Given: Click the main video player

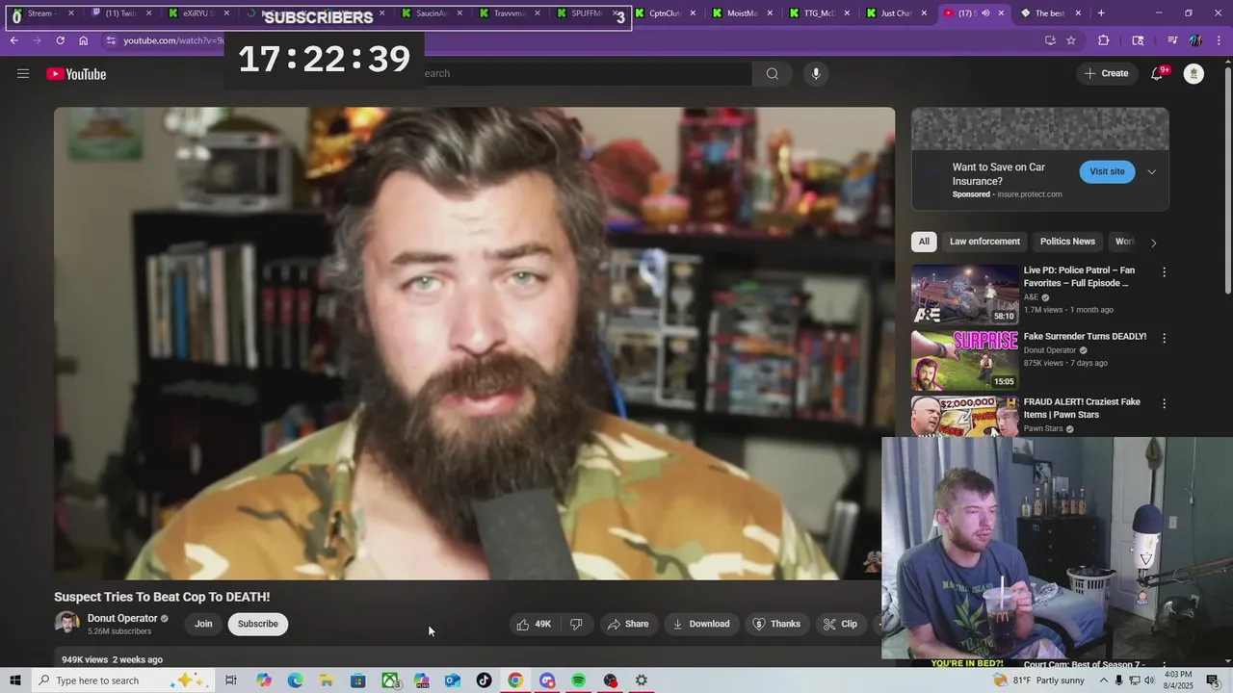Looking at the screenshot, I should click(x=474, y=344).
